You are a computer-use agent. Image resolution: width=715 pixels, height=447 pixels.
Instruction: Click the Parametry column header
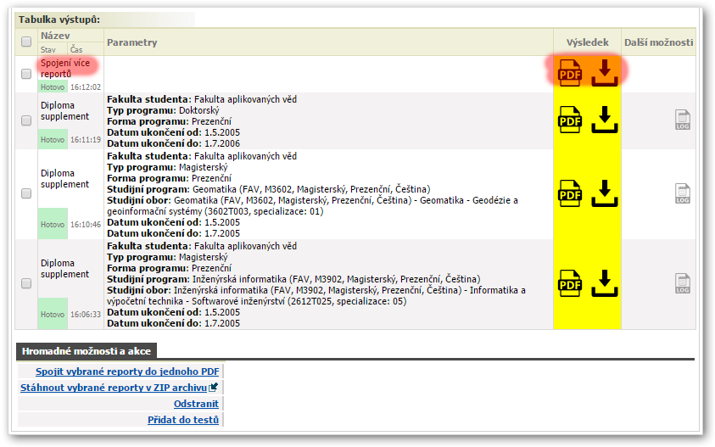[x=131, y=42]
